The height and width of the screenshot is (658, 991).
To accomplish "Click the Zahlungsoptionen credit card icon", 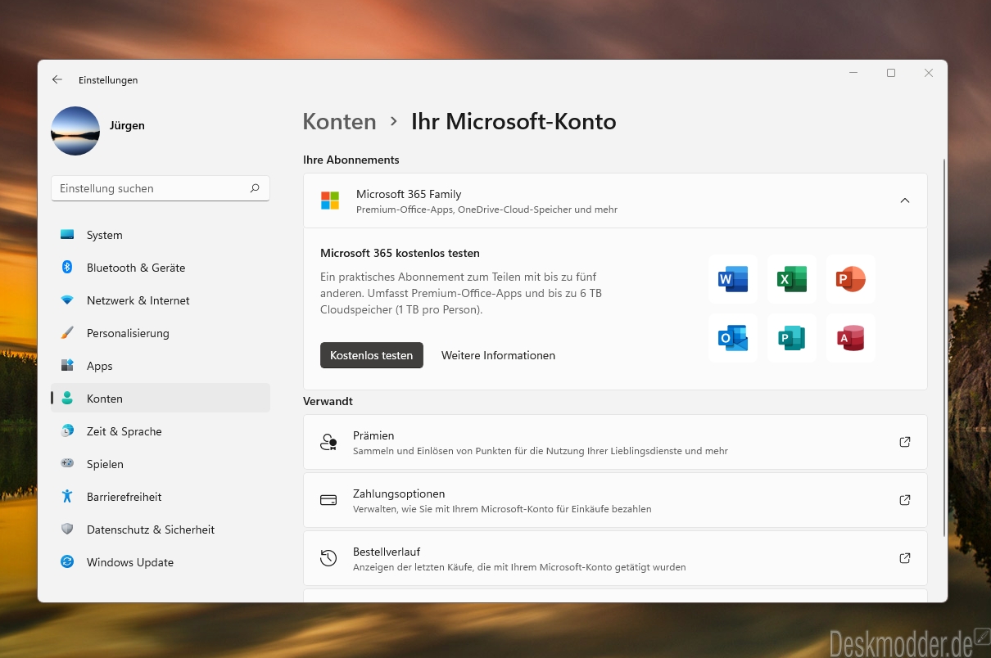I will tap(328, 500).
